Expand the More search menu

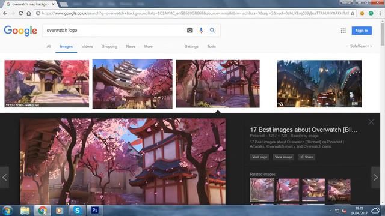(149, 46)
